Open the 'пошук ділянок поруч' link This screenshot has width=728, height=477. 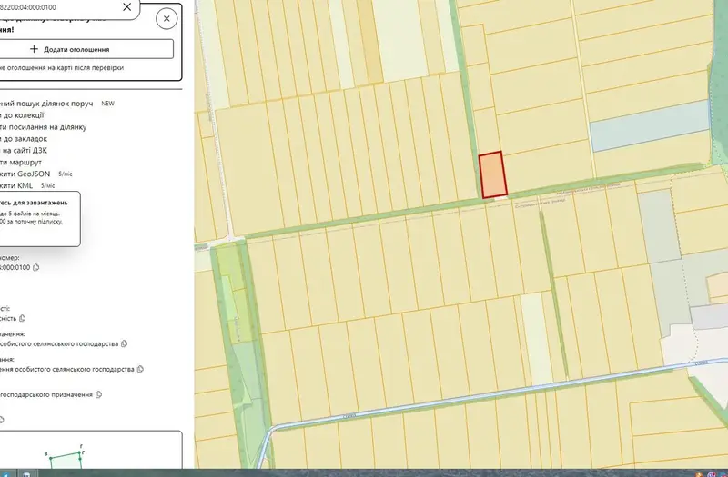pyautogui.click(x=46, y=104)
